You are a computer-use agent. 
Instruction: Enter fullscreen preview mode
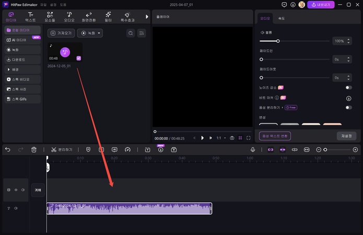249,138
